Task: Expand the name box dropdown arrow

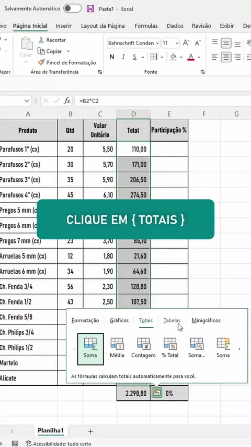Action: point(27,100)
